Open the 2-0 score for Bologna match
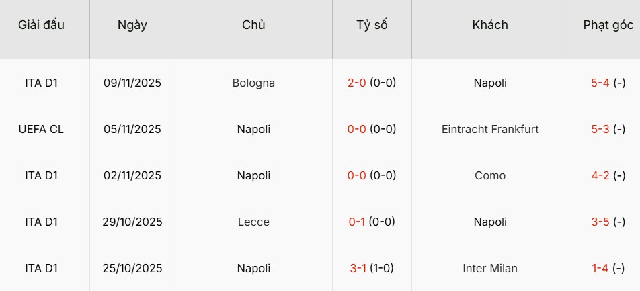 356,83
